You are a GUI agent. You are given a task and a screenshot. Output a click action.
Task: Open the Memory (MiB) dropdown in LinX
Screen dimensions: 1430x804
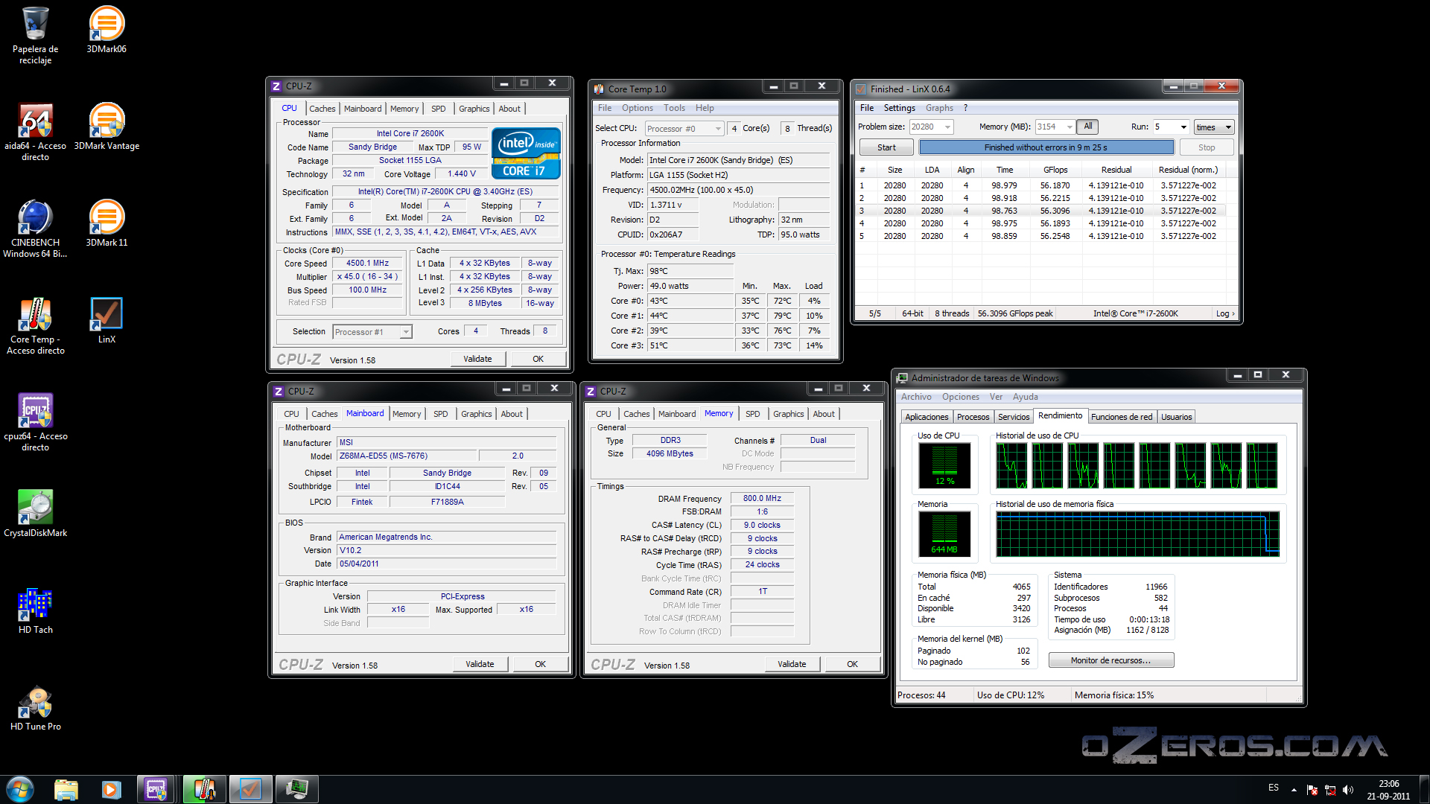click(1070, 127)
